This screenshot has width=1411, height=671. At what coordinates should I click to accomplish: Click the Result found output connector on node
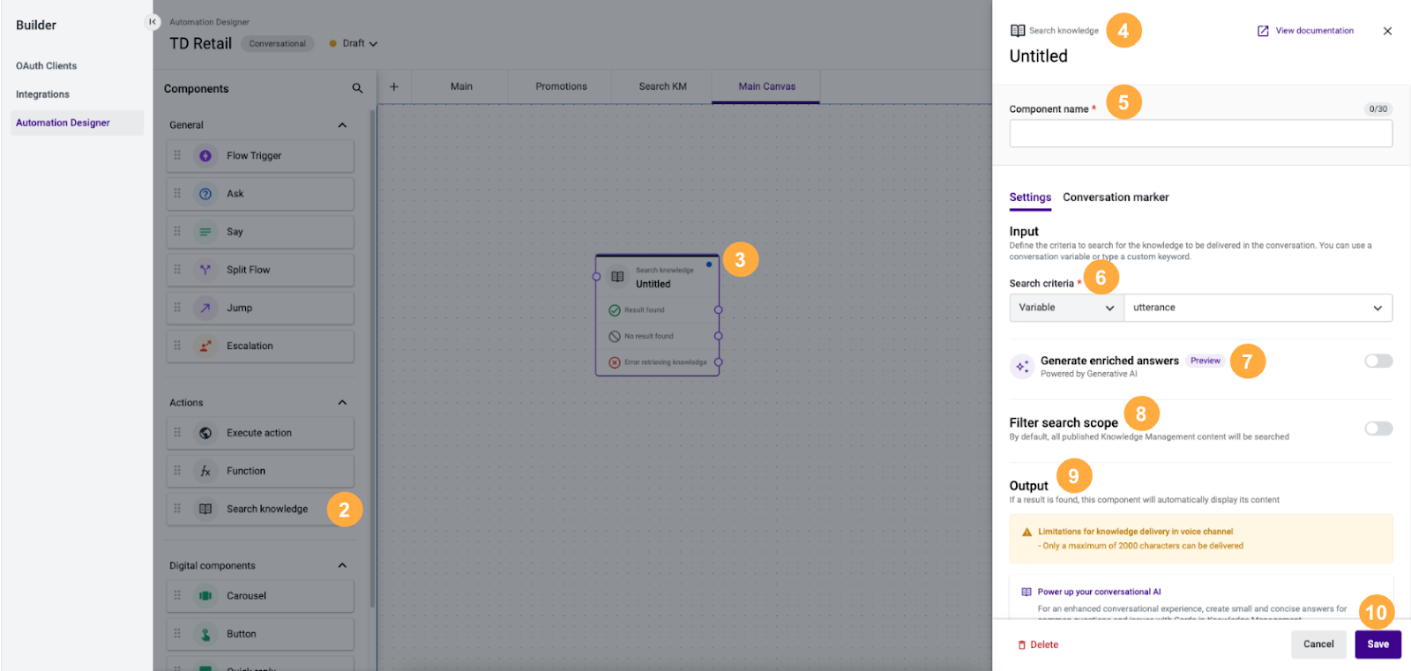[x=719, y=310]
